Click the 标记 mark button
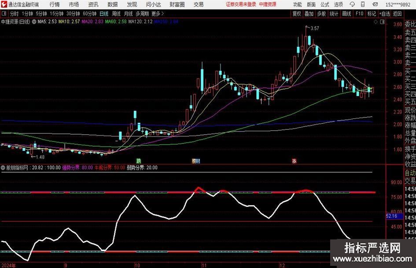416x268 pixels. tap(372, 14)
